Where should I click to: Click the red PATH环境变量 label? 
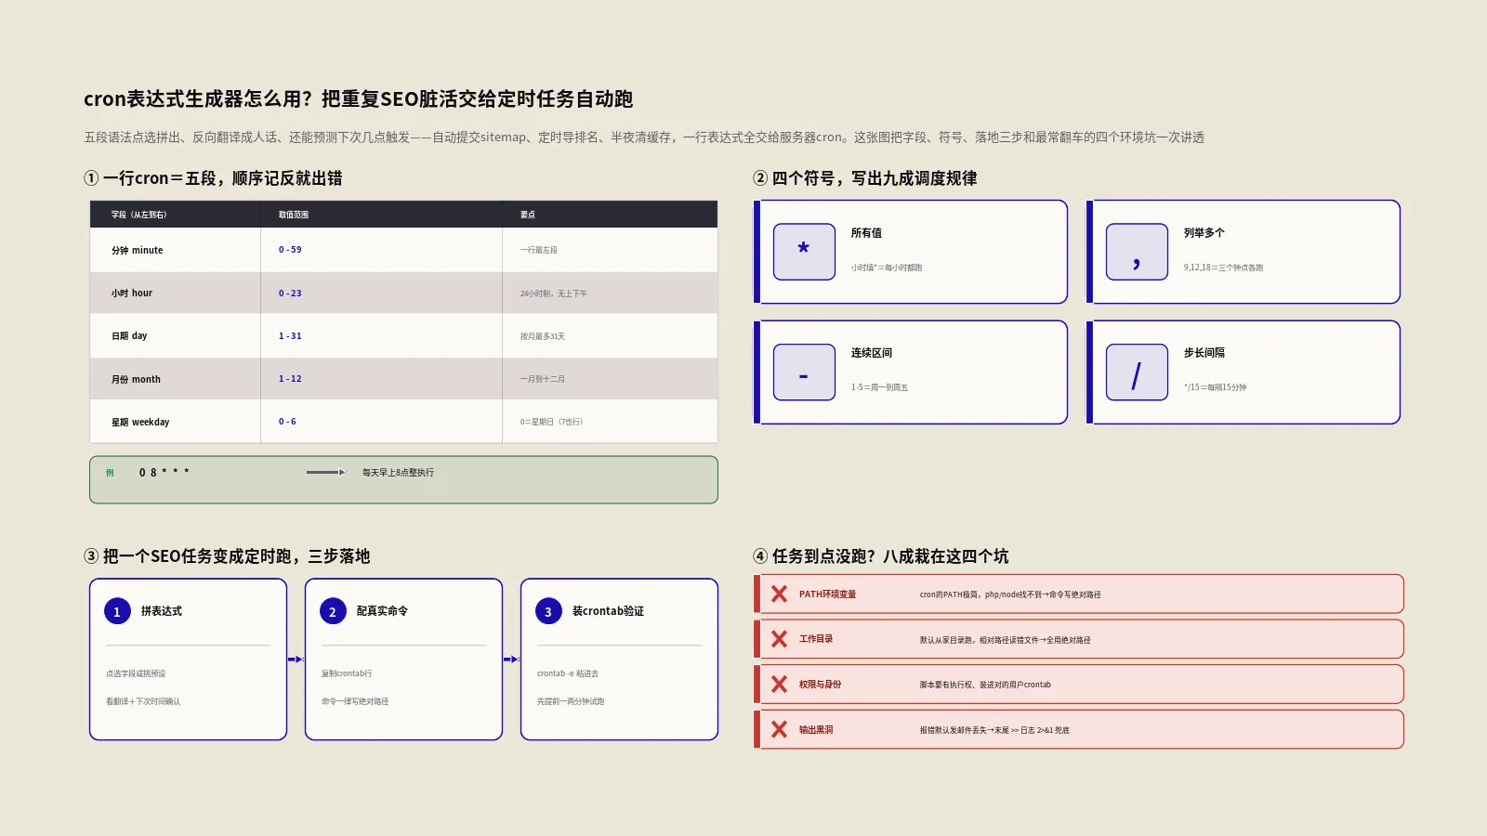point(827,594)
